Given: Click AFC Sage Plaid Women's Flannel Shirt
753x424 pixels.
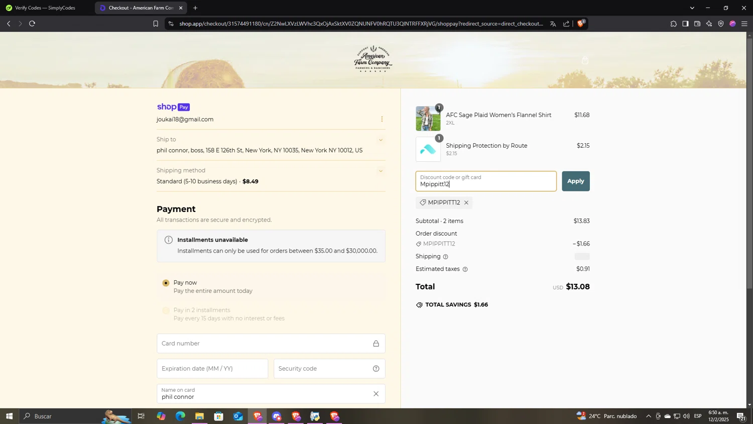Looking at the screenshot, I should 498,115.
